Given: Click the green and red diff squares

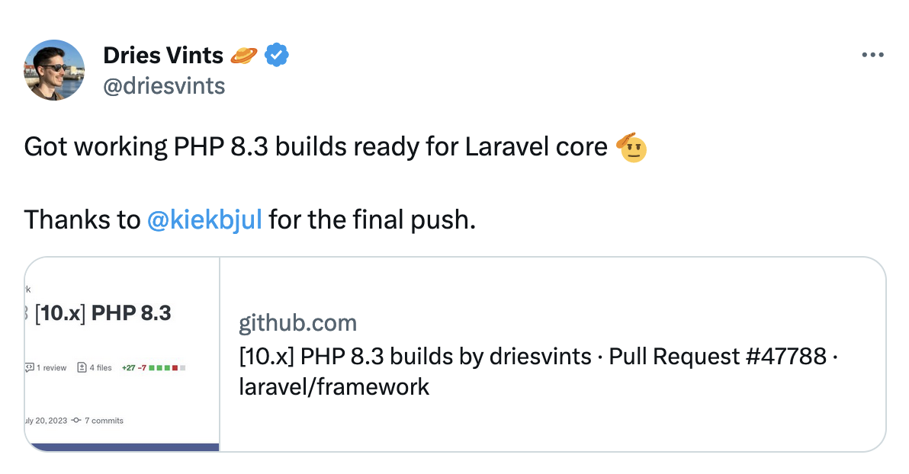Looking at the screenshot, I should click(167, 368).
